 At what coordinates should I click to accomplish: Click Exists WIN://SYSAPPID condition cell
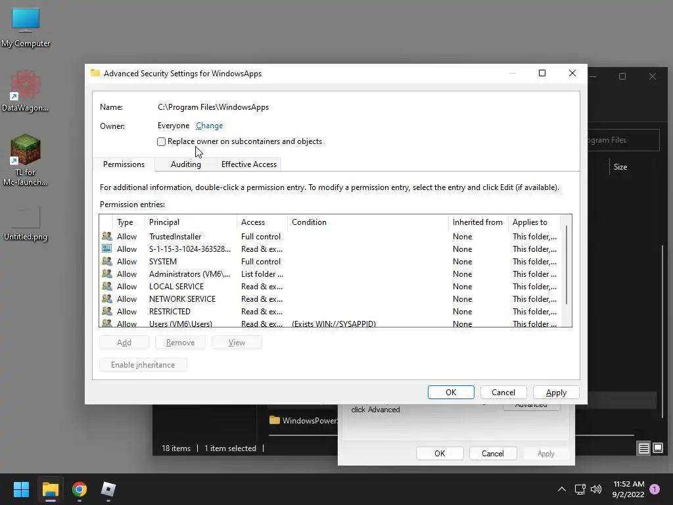point(333,323)
